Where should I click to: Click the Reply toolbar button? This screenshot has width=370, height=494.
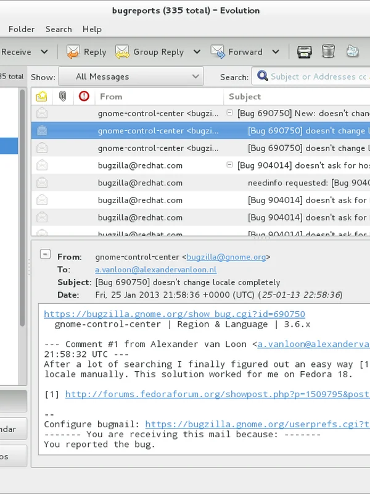(x=86, y=52)
